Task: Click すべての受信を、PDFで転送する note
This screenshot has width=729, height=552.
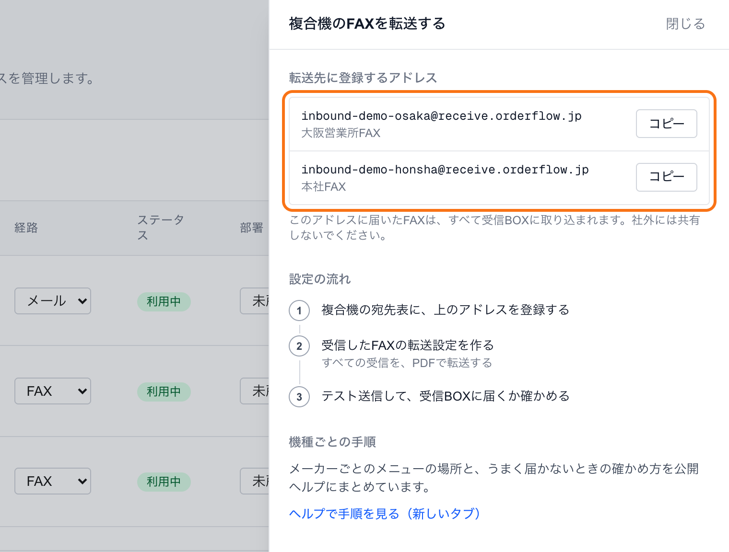Action: pyautogui.click(x=407, y=363)
